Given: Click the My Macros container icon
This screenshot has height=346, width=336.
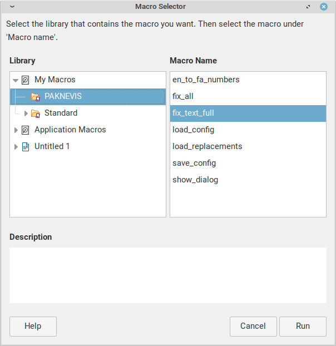Looking at the screenshot, I should coord(25,80).
